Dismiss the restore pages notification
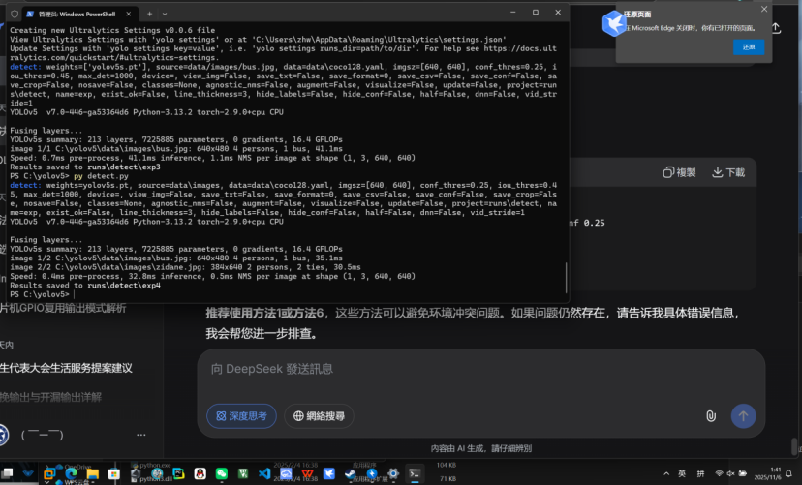The image size is (802, 485). pos(764,9)
